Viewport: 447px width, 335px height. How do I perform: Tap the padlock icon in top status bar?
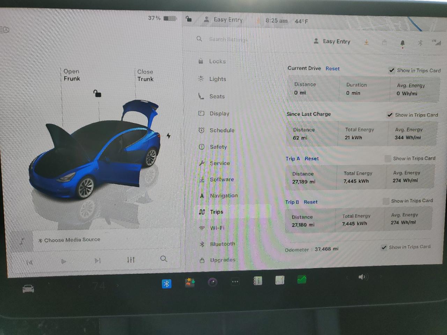coord(189,19)
